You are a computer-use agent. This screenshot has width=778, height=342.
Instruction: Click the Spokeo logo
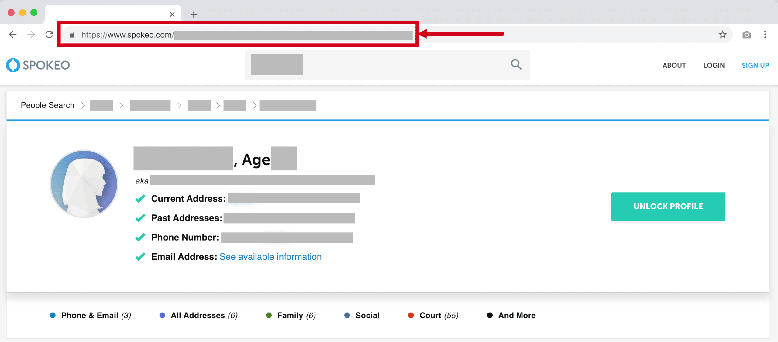pos(38,65)
